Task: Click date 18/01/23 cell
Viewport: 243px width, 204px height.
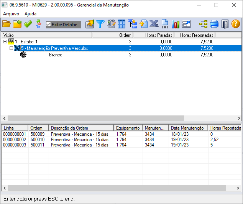Action: point(180,134)
